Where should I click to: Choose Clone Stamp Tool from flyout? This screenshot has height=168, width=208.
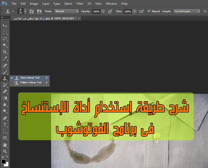(29, 78)
